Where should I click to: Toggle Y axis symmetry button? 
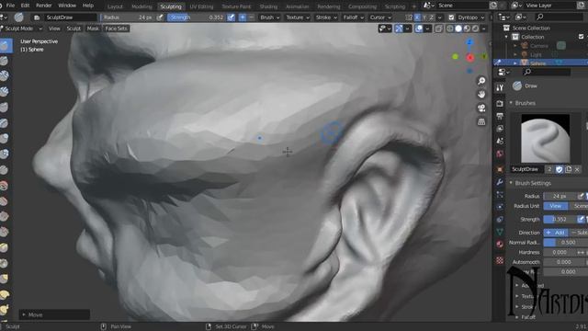coord(424,17)
